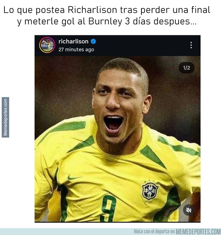Image resolution: width=221 pixels, height=235 pixels.
Task: Unmute the post with the speaker icon
Action: [x=189, y=210]
